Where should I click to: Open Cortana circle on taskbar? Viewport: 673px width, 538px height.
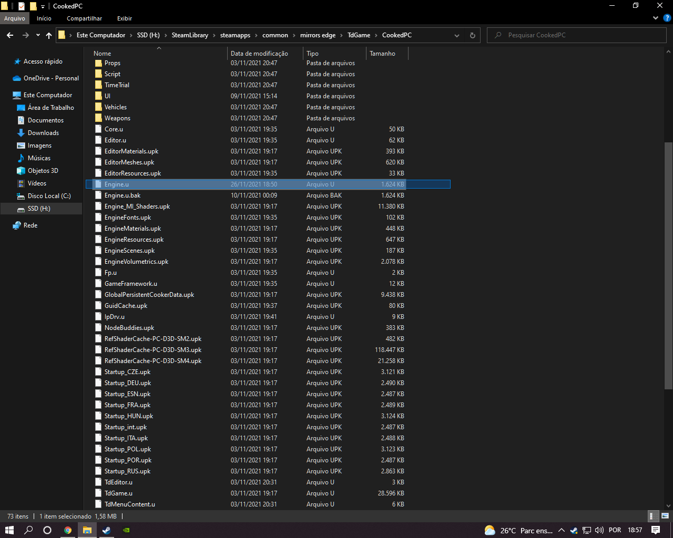tap(47, 530)
